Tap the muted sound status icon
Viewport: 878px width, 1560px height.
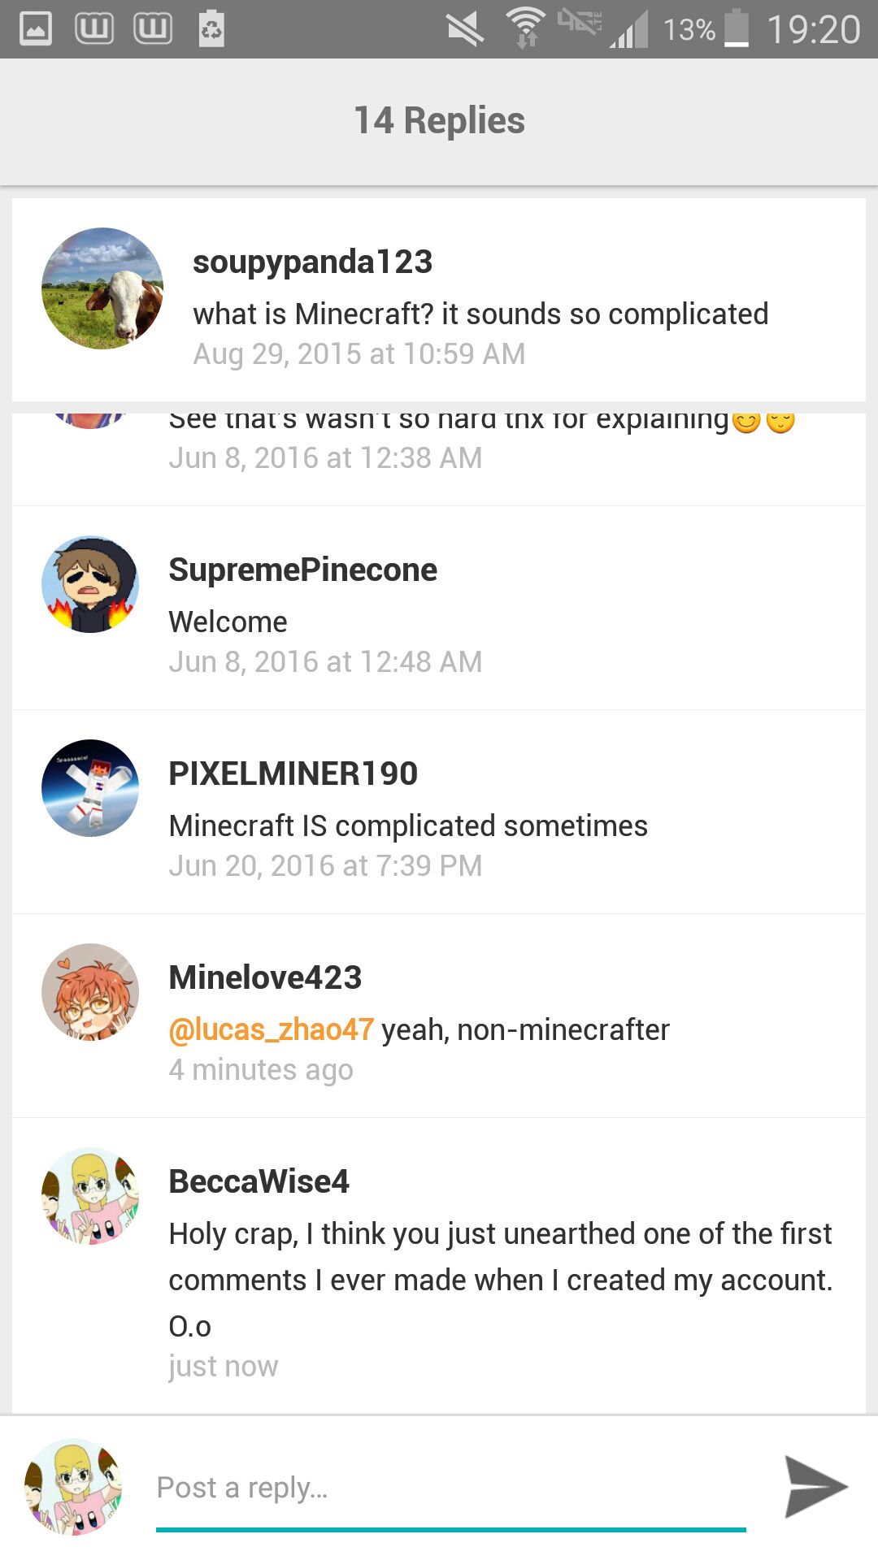[465, 29]
